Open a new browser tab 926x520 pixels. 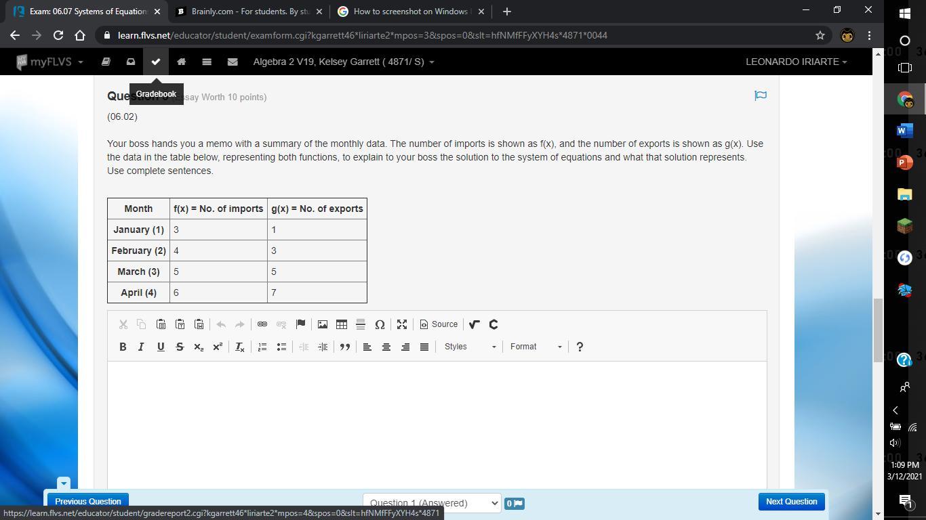(x=506, y=12)
